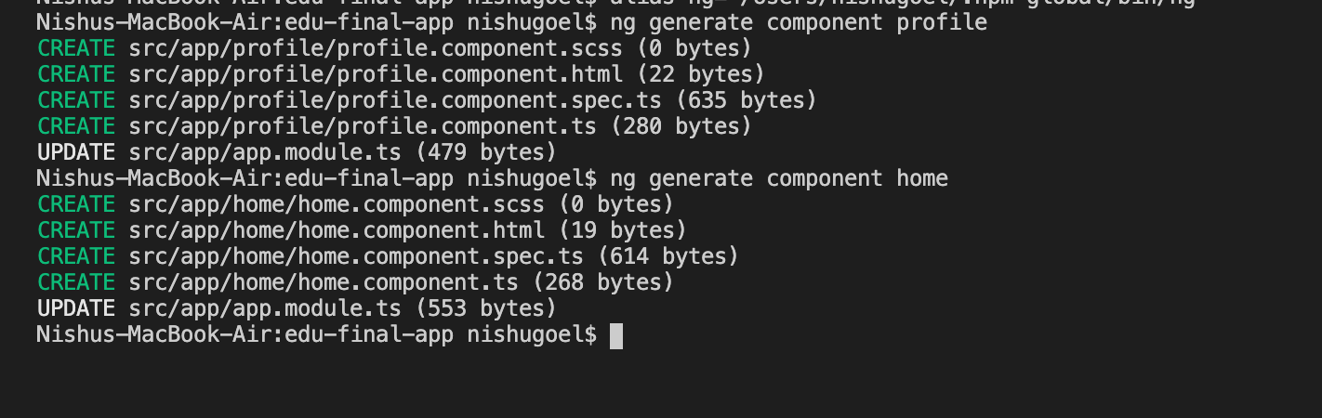Click the UPDATE label on the 553 bytes line
The height and width of the screenshot is (418, 1322).
(x=76, y=308)
